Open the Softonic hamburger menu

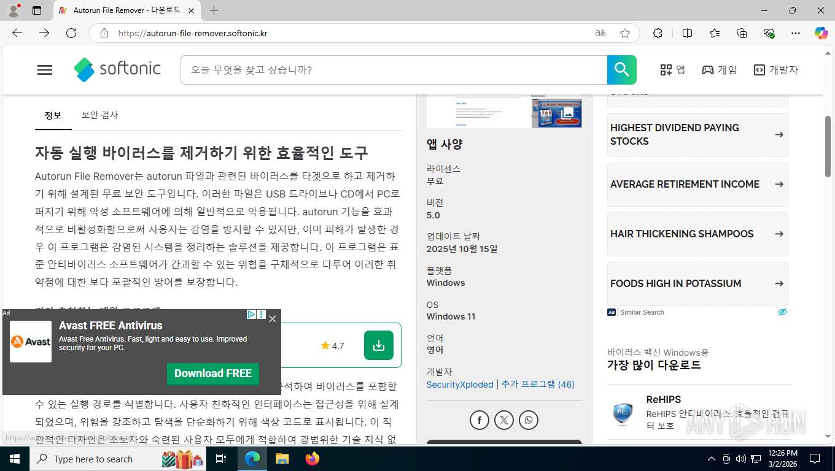45,70
